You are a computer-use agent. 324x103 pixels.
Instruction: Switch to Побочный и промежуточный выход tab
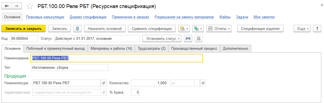coord(56,49)
